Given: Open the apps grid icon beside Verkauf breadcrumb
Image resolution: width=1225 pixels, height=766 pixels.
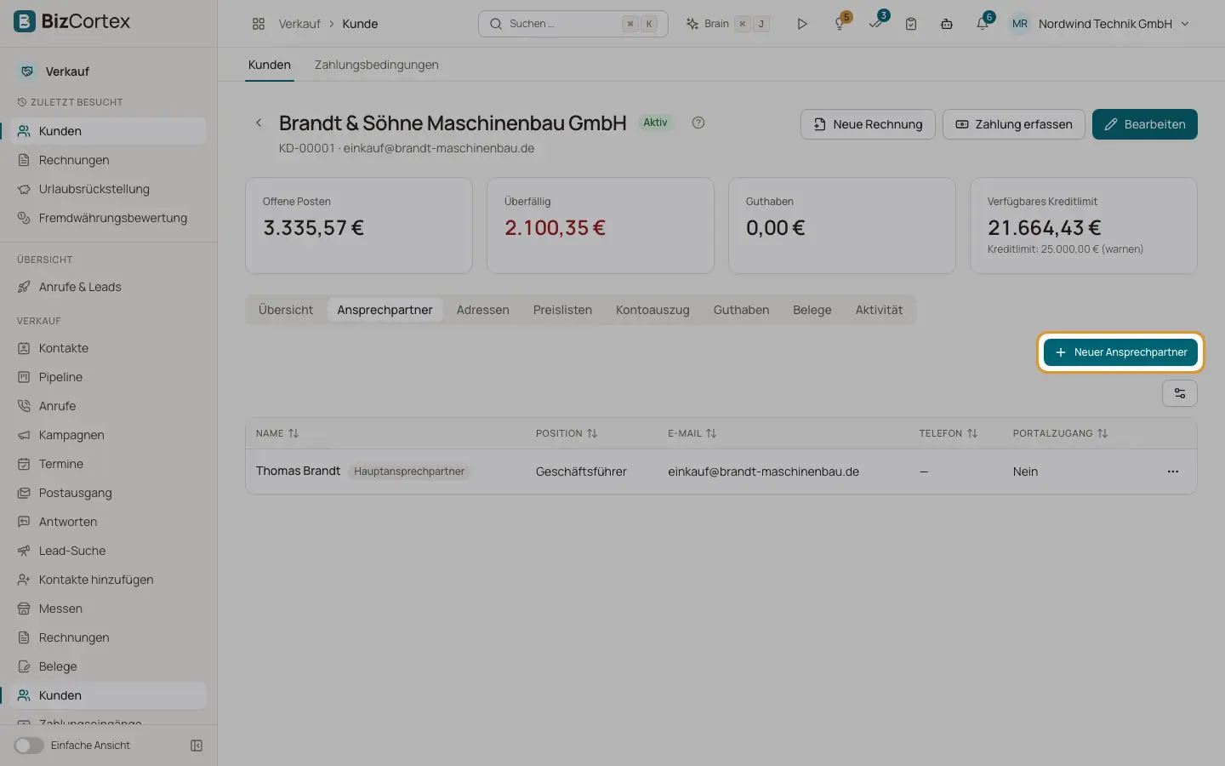Looking at the screenshot, I should click(259, 24).
